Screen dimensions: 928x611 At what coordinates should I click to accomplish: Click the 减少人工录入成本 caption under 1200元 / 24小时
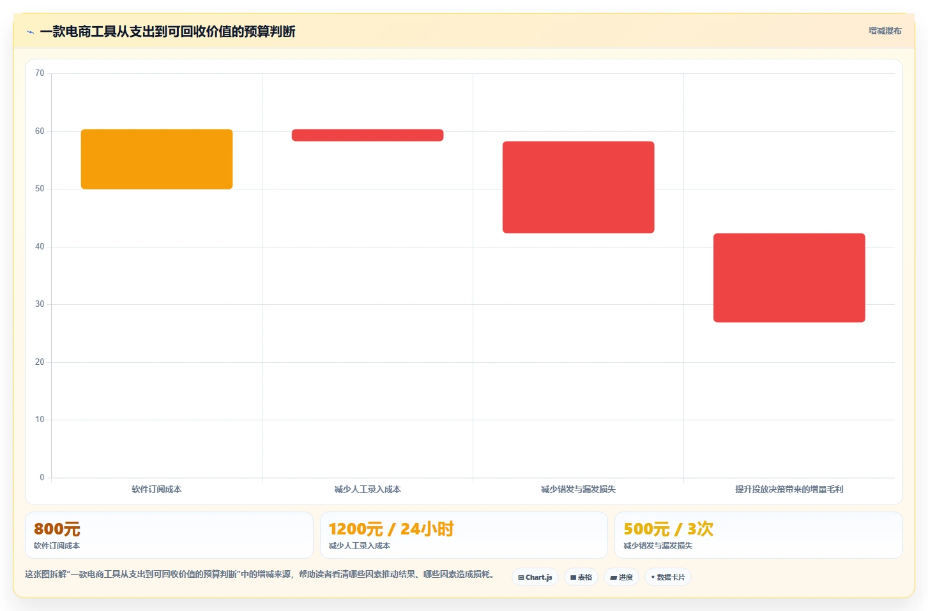pyautogui.click(x=359, y=546)
